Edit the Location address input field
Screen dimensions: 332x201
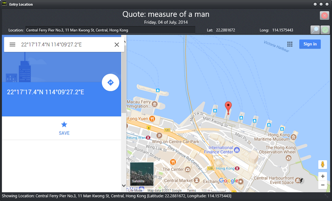pos(110,30)
